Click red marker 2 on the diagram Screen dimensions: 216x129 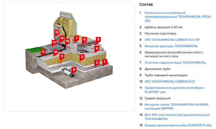point(97,62)
